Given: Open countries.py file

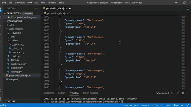Looking at the screenshot, I should 18,52.
